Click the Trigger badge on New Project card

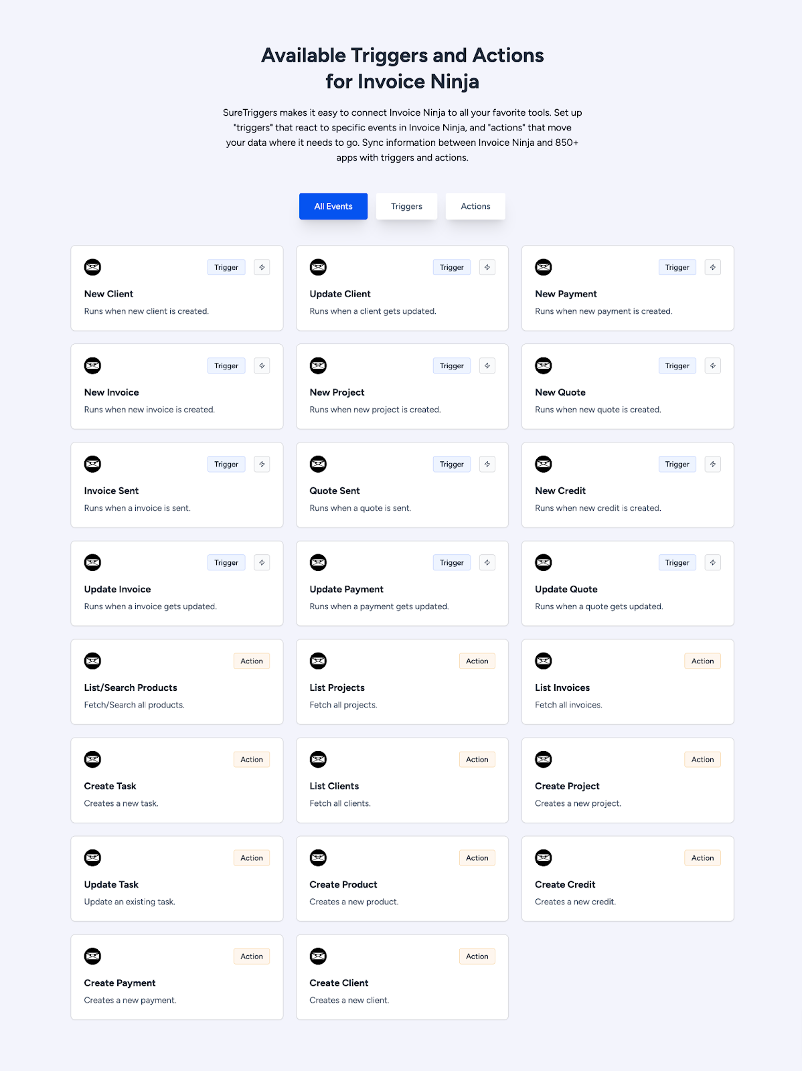click(x=452, y=365)
